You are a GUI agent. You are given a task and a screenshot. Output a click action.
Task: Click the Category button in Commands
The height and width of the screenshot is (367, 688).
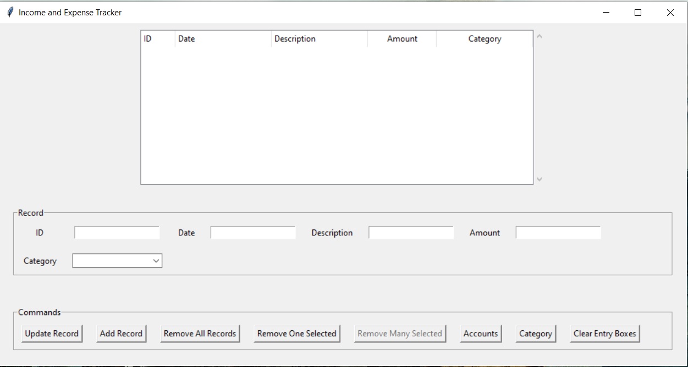click(535, 334)
